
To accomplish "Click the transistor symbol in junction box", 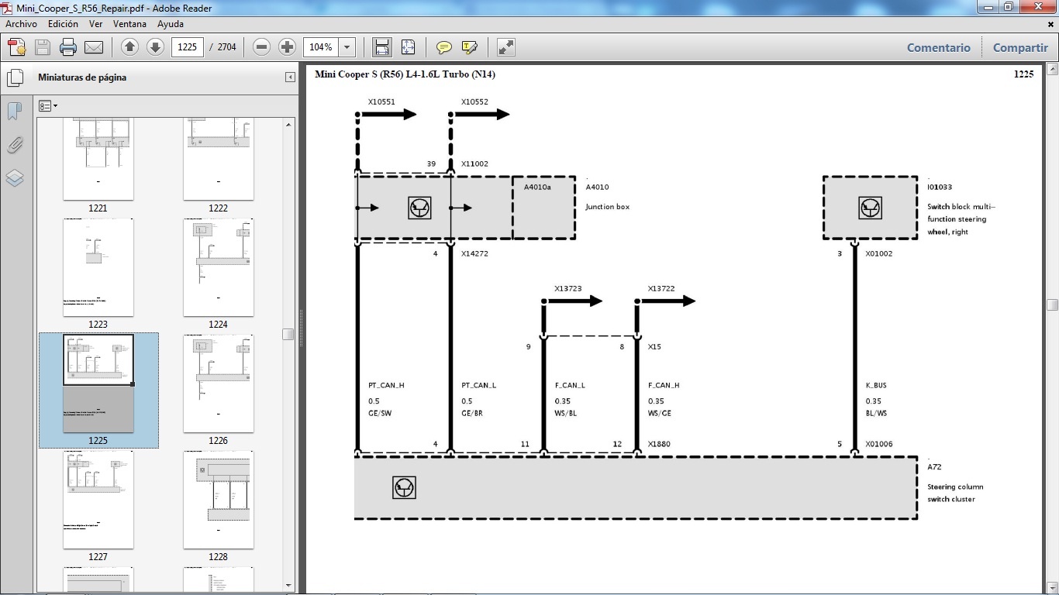I will (x=419, y=208).
